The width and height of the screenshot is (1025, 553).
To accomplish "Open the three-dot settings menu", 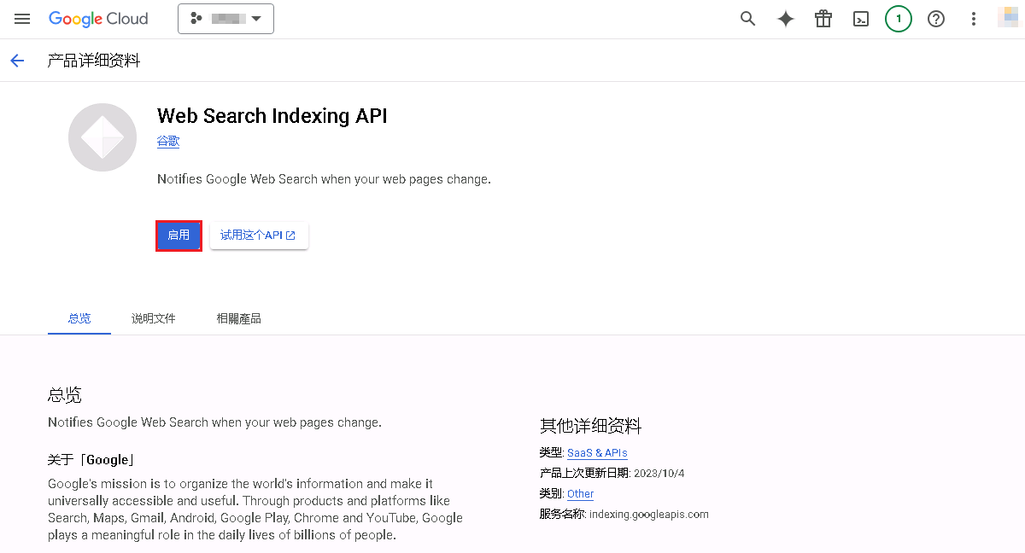I will 974,19.
